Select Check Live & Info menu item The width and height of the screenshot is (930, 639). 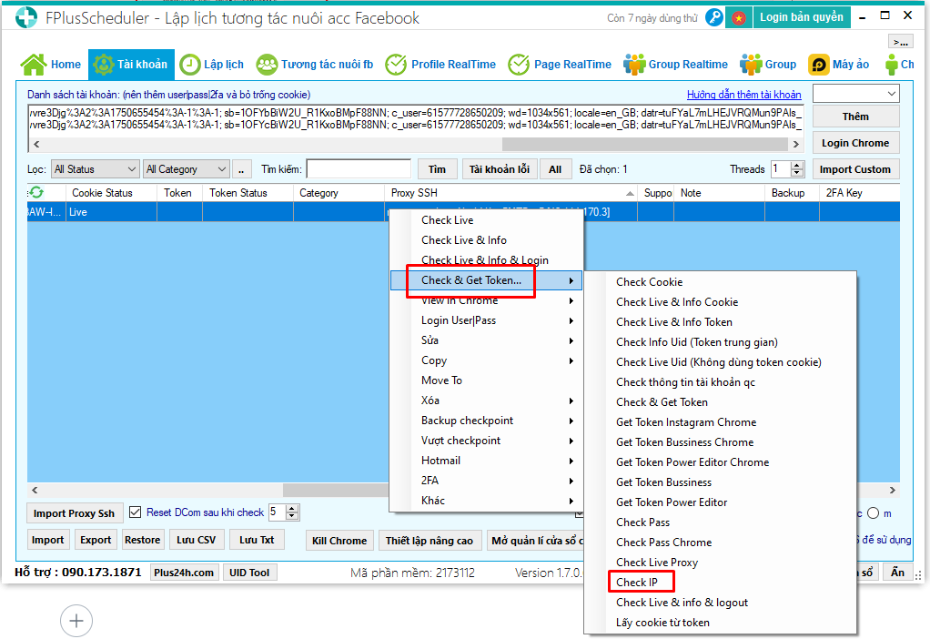tap(486, 240)
